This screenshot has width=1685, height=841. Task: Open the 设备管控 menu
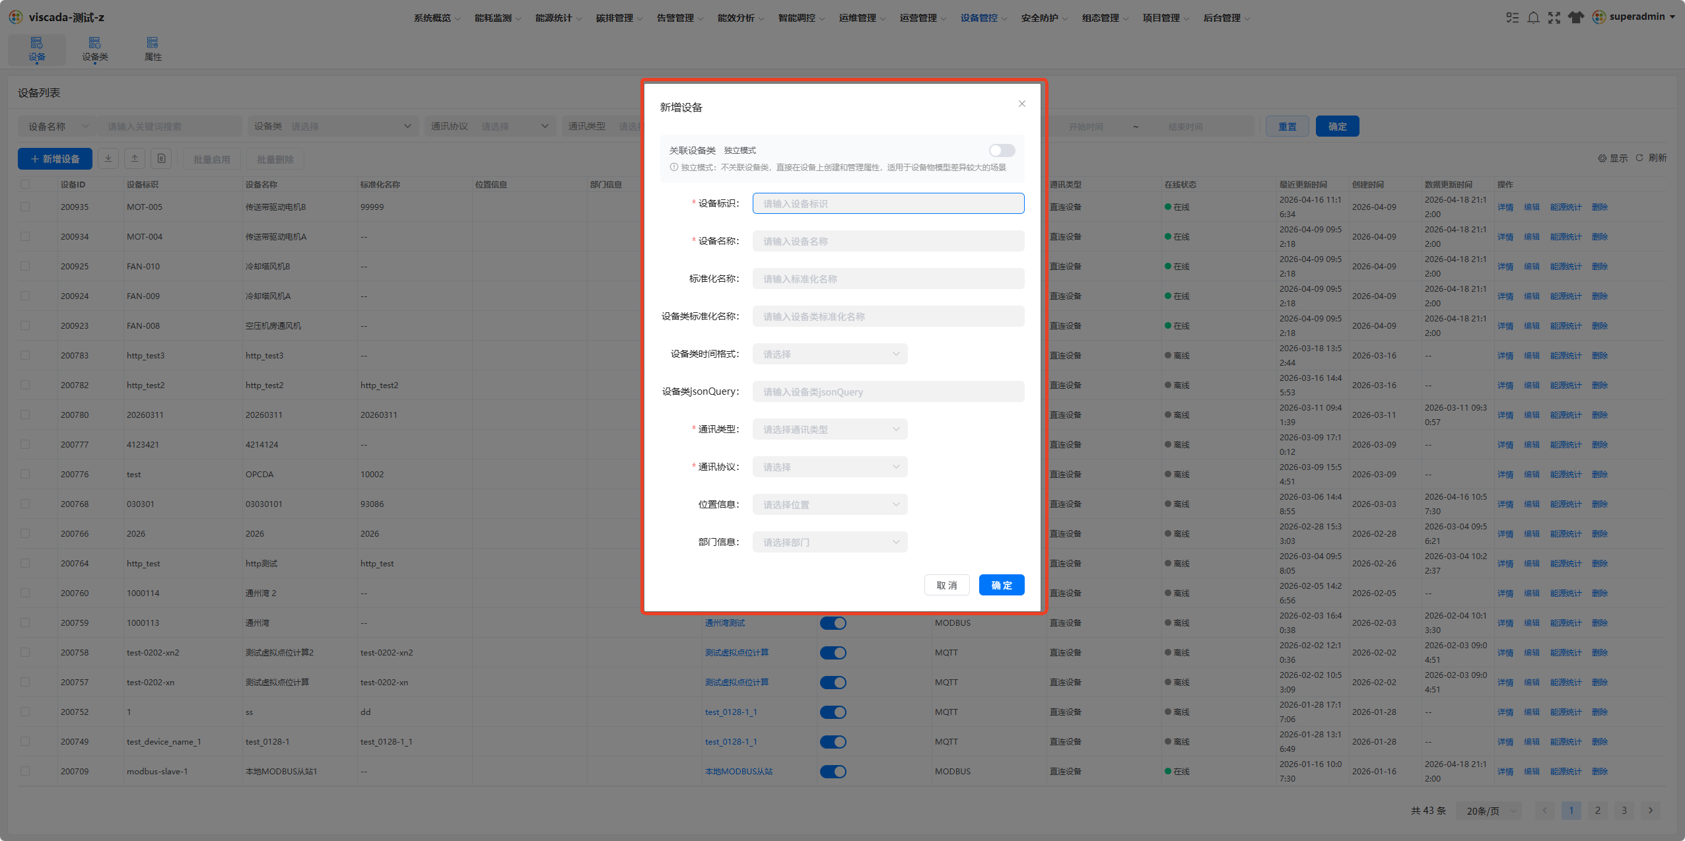coord(983,18)
